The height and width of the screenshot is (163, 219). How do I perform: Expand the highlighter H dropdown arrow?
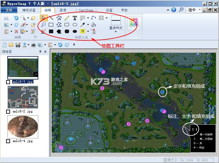(88, 31)
